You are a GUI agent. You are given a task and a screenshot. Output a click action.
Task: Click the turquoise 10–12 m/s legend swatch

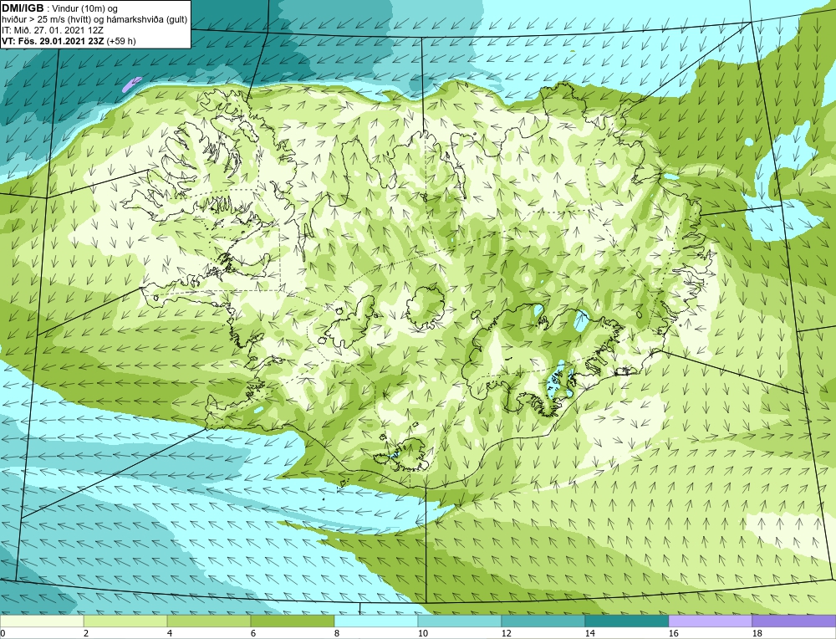point(460,621)
